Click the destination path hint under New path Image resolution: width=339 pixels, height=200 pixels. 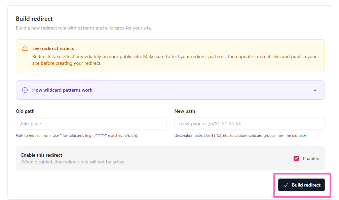240,136
